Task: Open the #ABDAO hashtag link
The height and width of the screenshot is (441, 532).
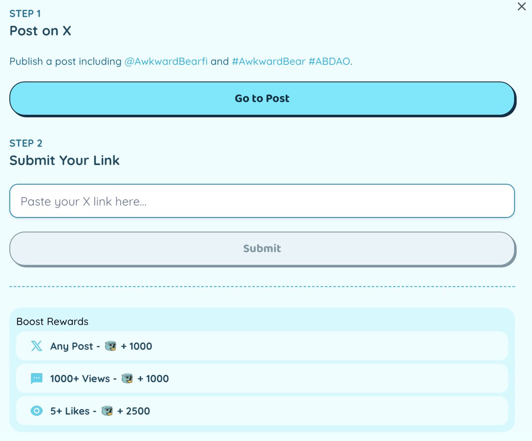Action: point(329,61)
